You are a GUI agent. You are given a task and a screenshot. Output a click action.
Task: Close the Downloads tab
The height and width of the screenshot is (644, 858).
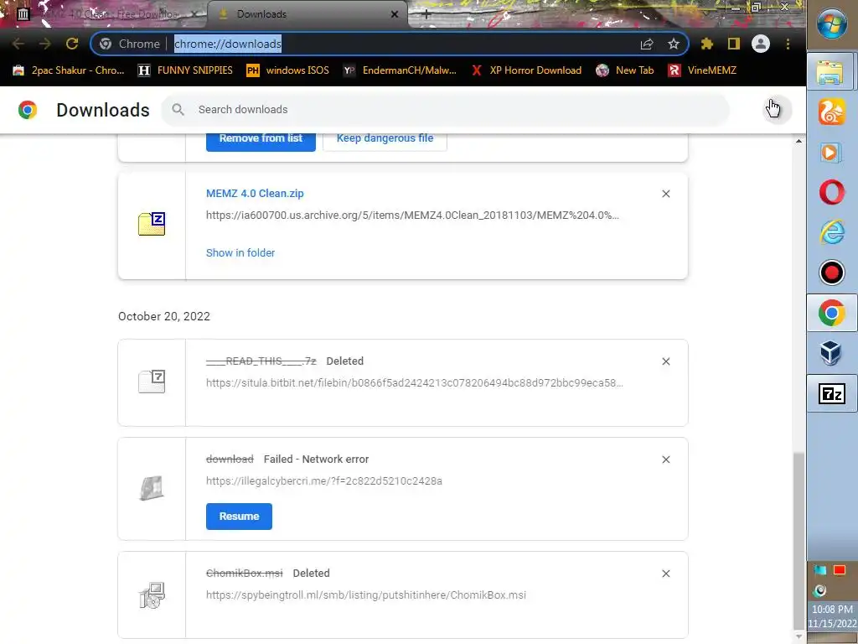395,14
